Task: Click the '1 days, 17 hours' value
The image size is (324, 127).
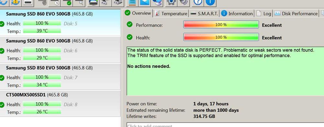Action: point(211,104)
